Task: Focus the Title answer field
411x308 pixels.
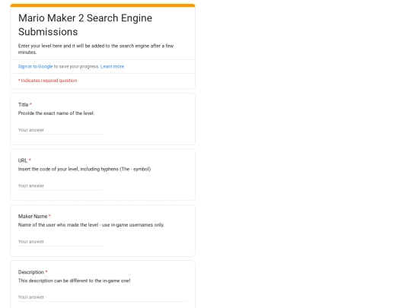Action: tap(60, 130)
